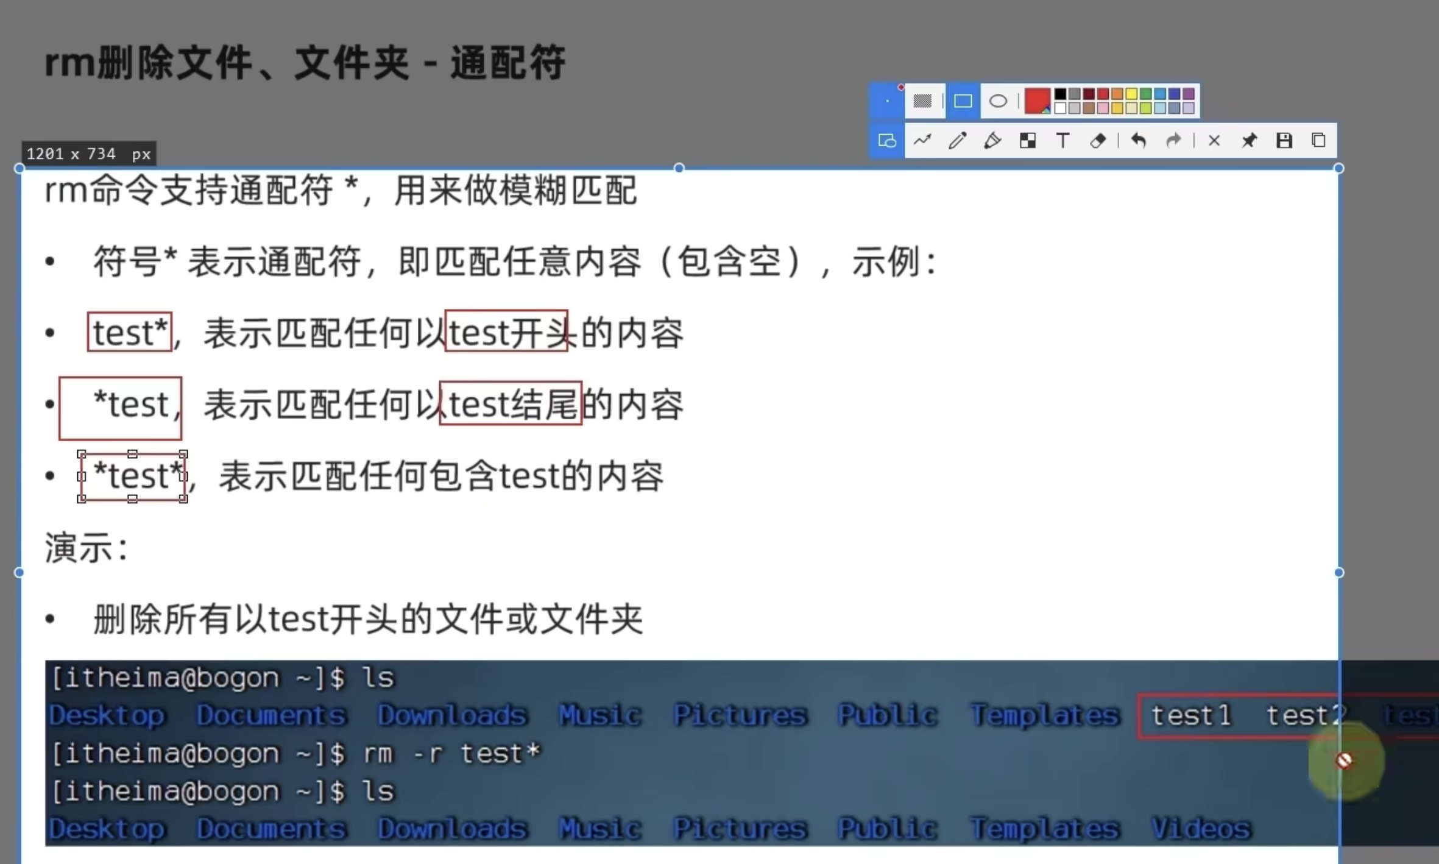Pick the green color swatch
Viewport: 1439px width, 864px height.
coord(1145,94)
